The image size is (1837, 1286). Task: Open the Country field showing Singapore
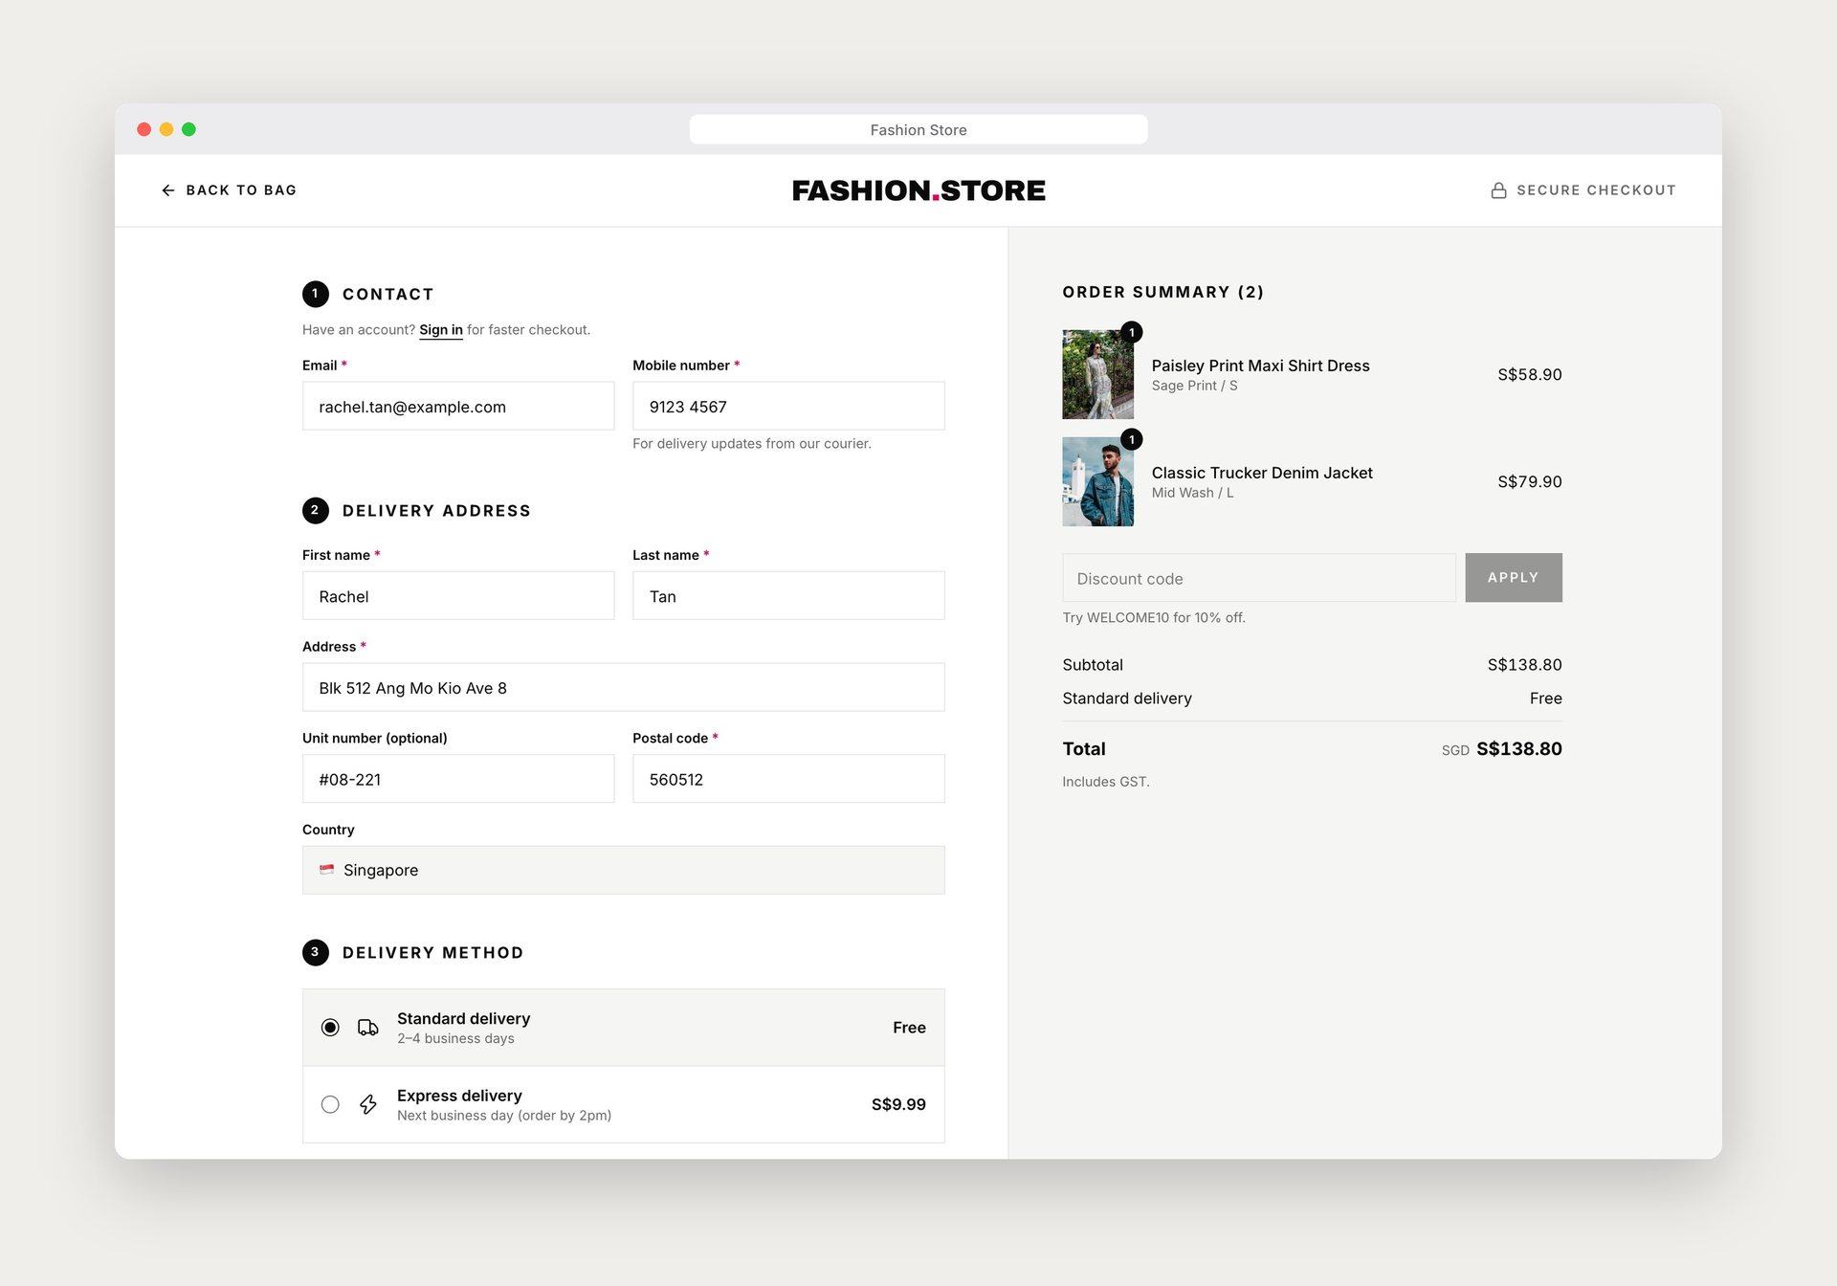point(623,870)
